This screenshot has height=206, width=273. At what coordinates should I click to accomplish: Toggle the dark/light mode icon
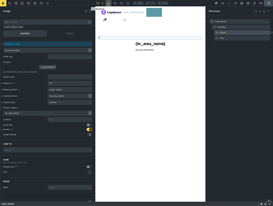click(216, 3)
